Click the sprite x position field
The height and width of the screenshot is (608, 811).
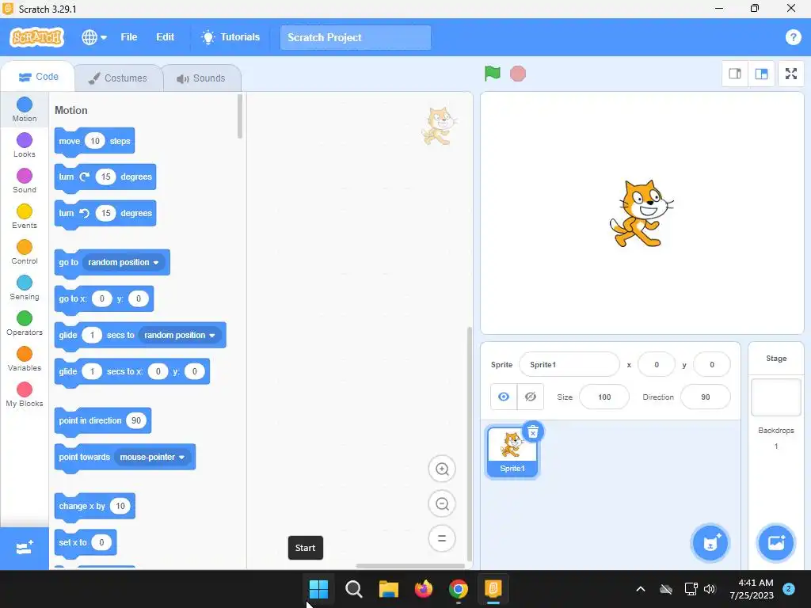tap(657, 364)
